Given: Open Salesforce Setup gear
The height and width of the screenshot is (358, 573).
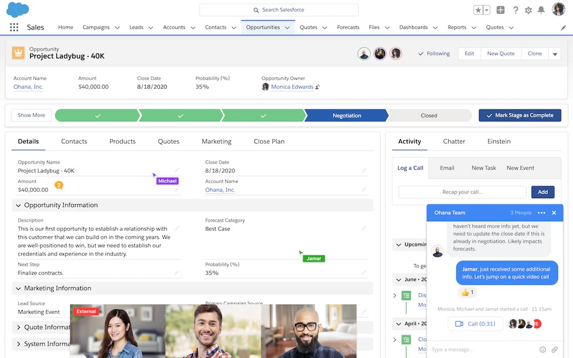Looking at the screenshot, I should pyautogui.click(x=528, y=10).
